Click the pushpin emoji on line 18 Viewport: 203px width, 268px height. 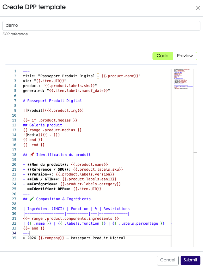pos(32,155)
